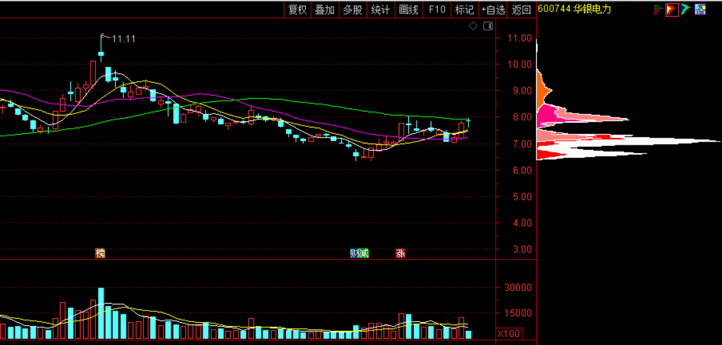Click the 复权 toolbar button
The height and width of the screenshot is (345, 722).
coord(298,10)
